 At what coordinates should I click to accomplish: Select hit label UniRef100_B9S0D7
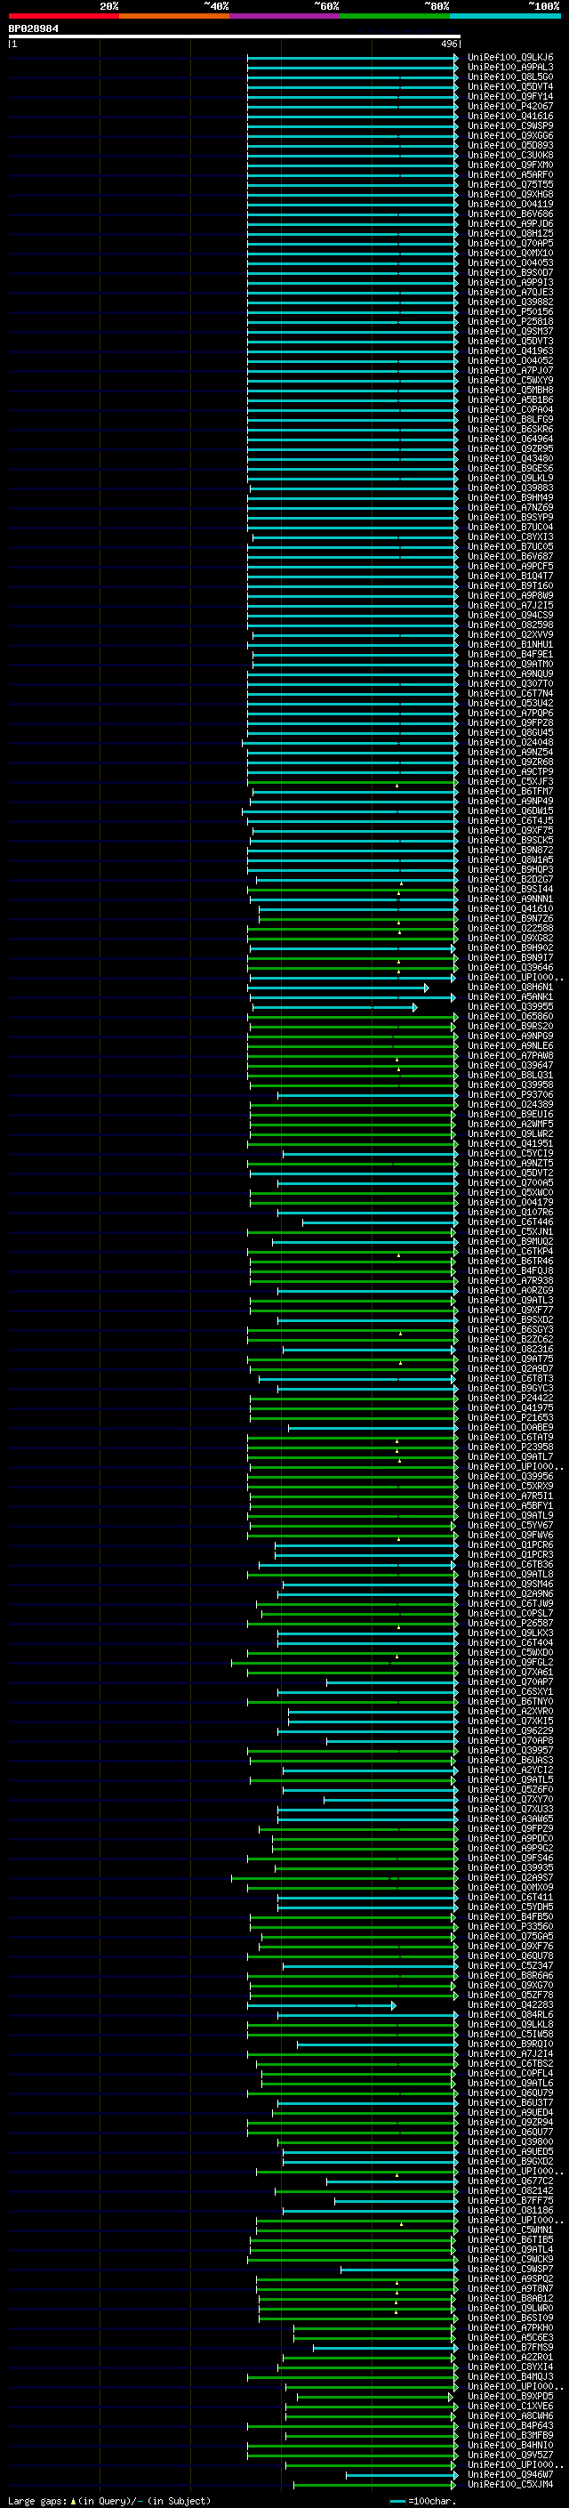coord(510,272)
